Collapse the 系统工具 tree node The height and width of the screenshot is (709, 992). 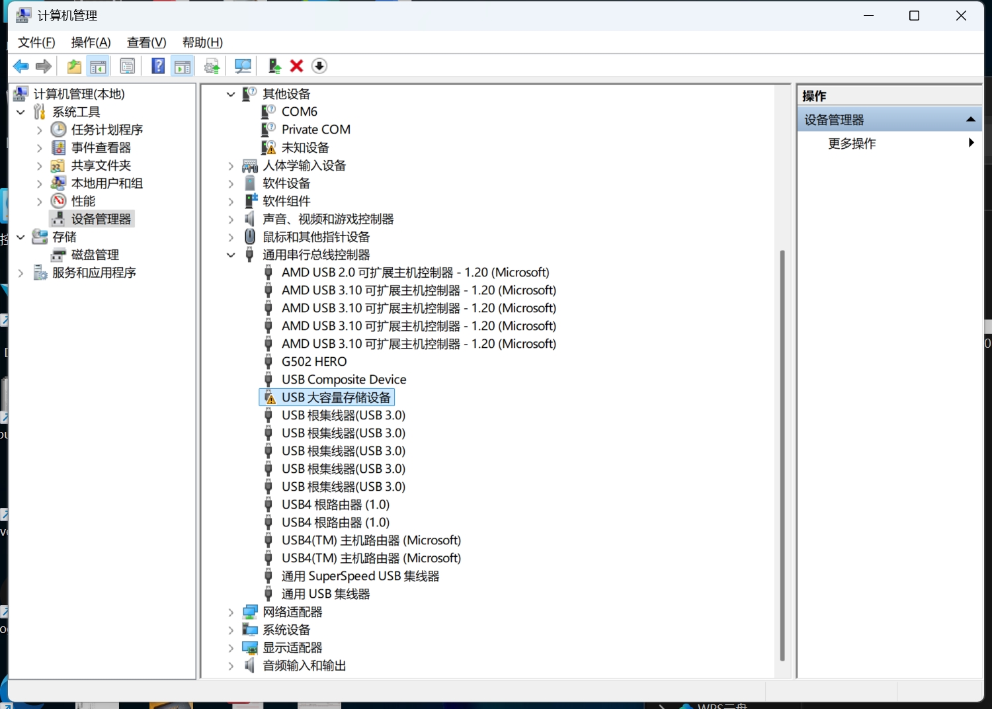pos(21,112)
